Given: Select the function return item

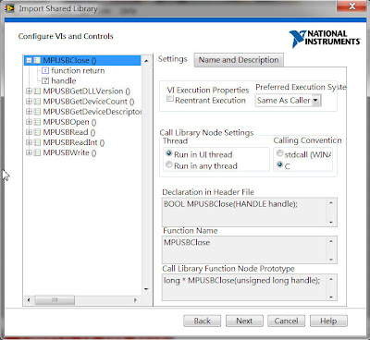Looking at the screenshot, I should 78,70.
